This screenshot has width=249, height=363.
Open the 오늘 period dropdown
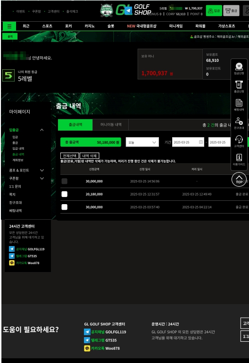click(x=142, y=142)
